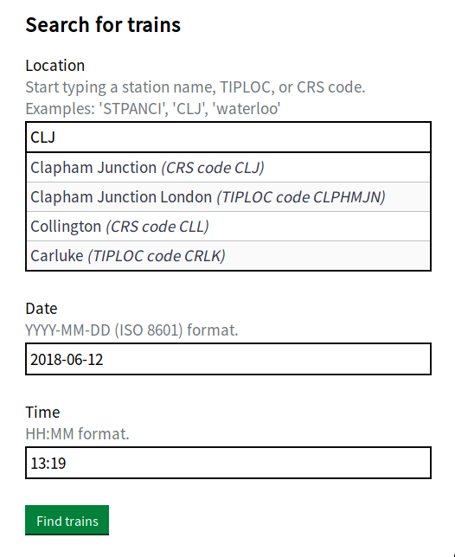Click the 'Start typing a station name' hint
455x557 pixels.
(195, 87)
